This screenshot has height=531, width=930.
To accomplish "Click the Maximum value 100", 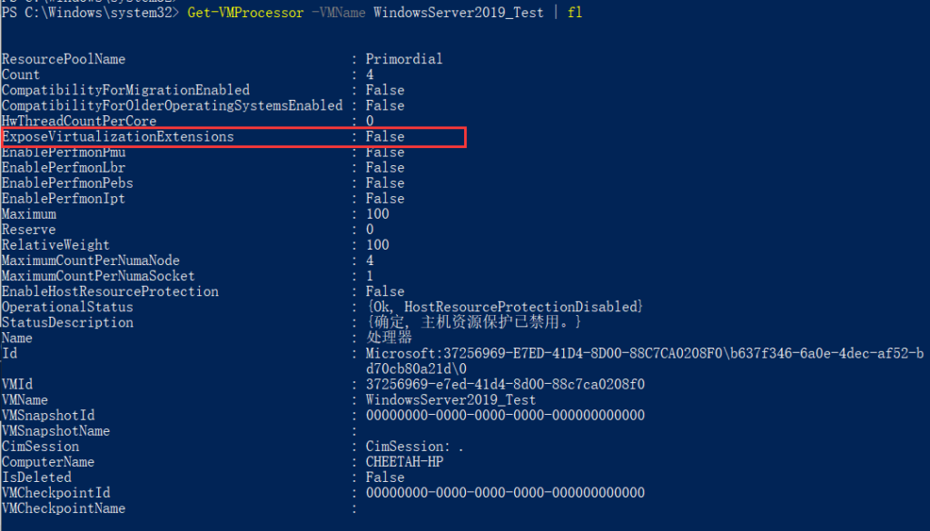I will click(377, 214).
